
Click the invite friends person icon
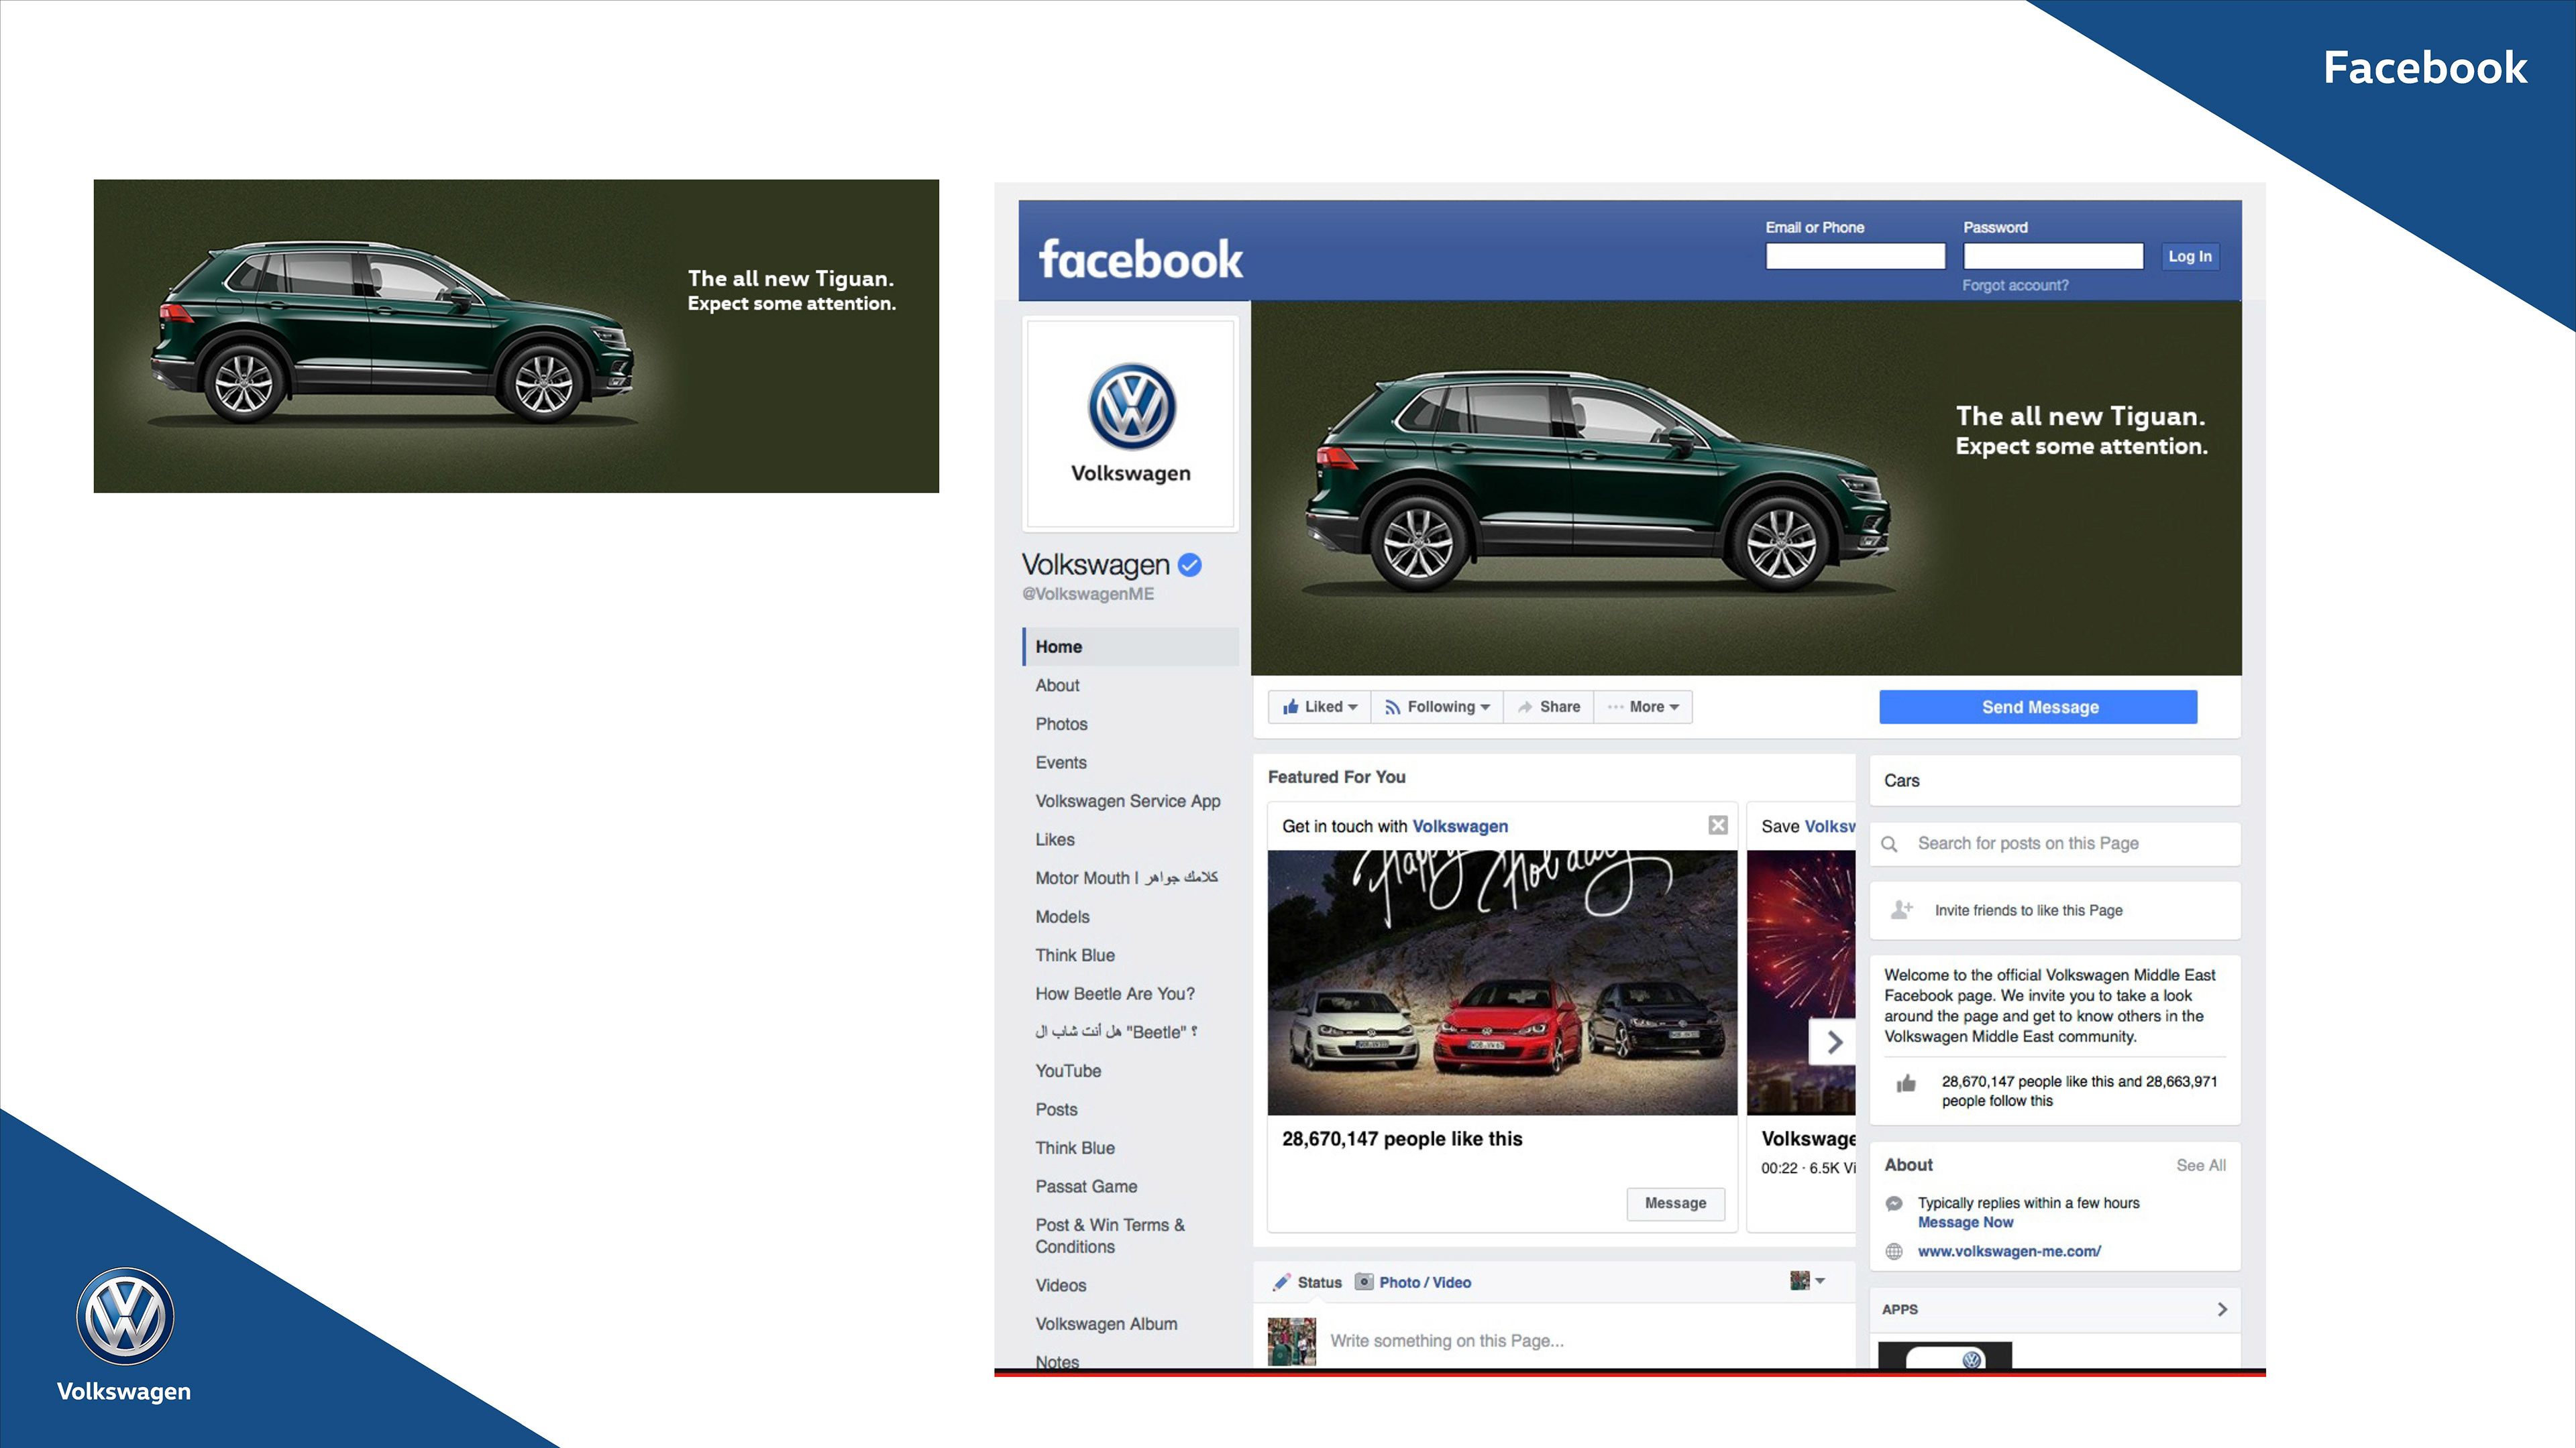(1901, 910)
